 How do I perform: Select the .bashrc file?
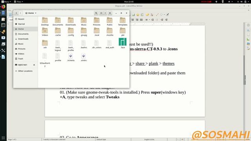click(84, 44)
